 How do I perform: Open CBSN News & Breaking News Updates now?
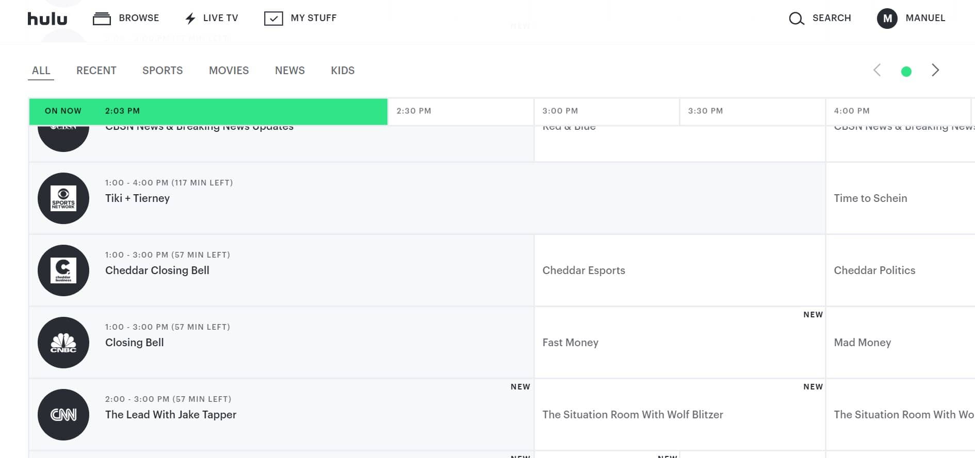pyautogui.click(x=282, y=143)
